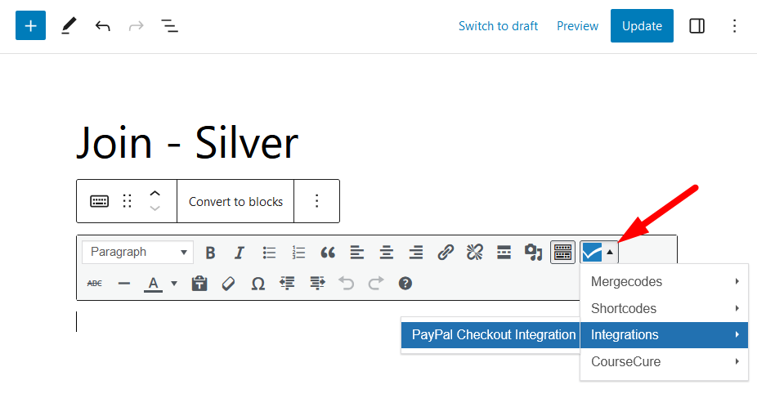Expand the Mergecodes submenu
This screenshot has width=757, height=412.
(665, 281)
